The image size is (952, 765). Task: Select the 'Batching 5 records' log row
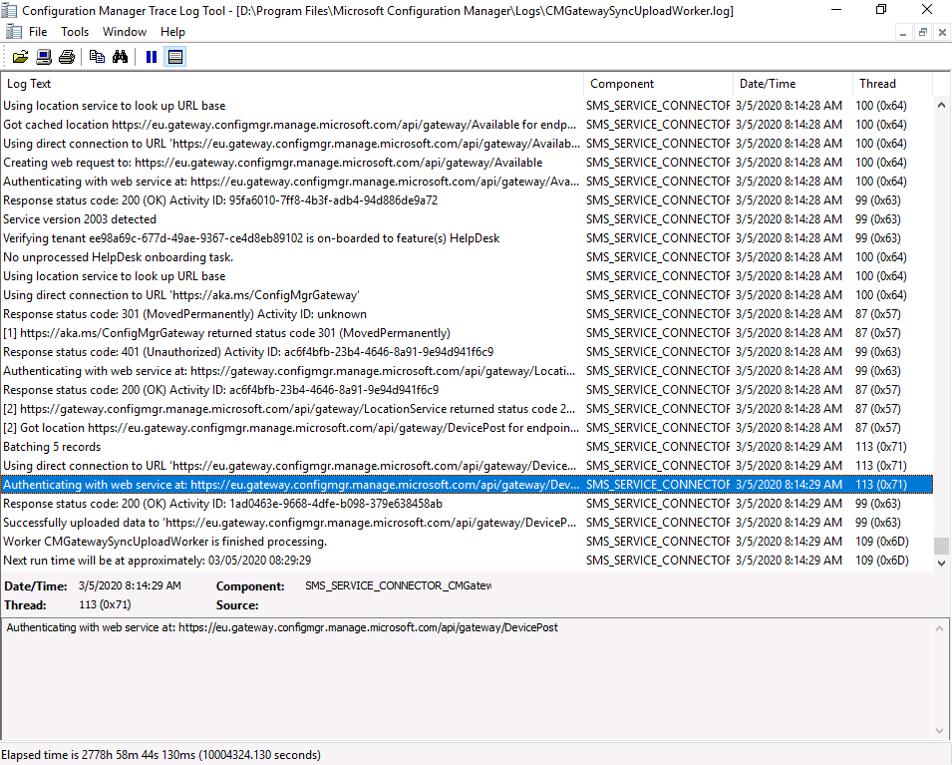467,447
